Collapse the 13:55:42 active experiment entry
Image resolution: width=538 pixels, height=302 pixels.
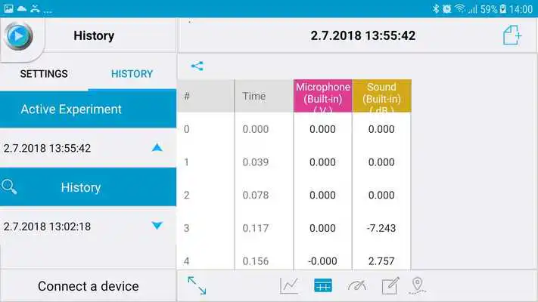pyautogui.click(x=157, y=148)
